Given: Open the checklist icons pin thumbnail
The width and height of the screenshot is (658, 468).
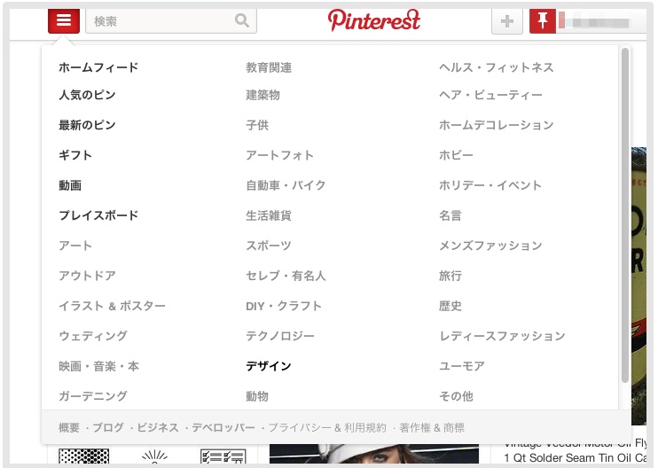Looking at the screenshot, I should [x=223, y=456].
